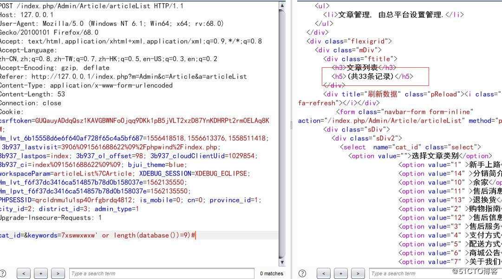
Task: Click the option value="6" 商城公告 line
Action: click(450, 253)
